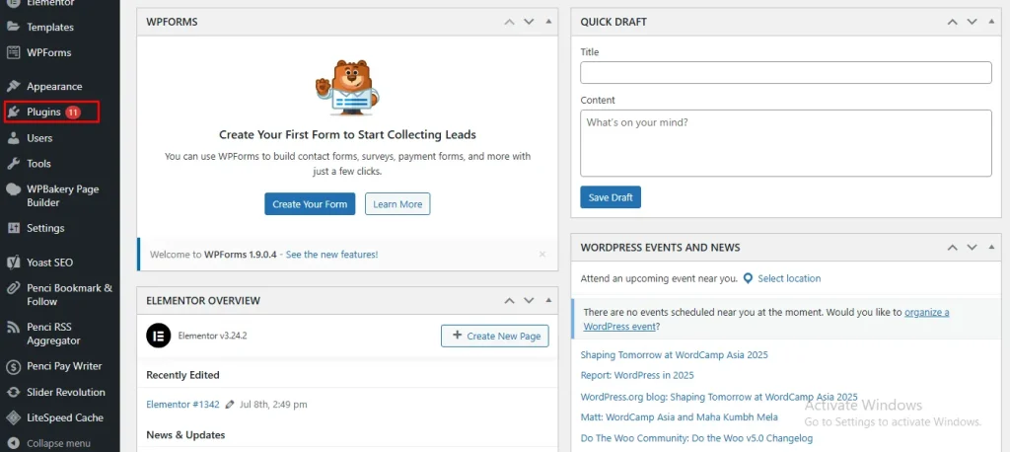
Task: Open the Settings menu
Action: (45, 228)
